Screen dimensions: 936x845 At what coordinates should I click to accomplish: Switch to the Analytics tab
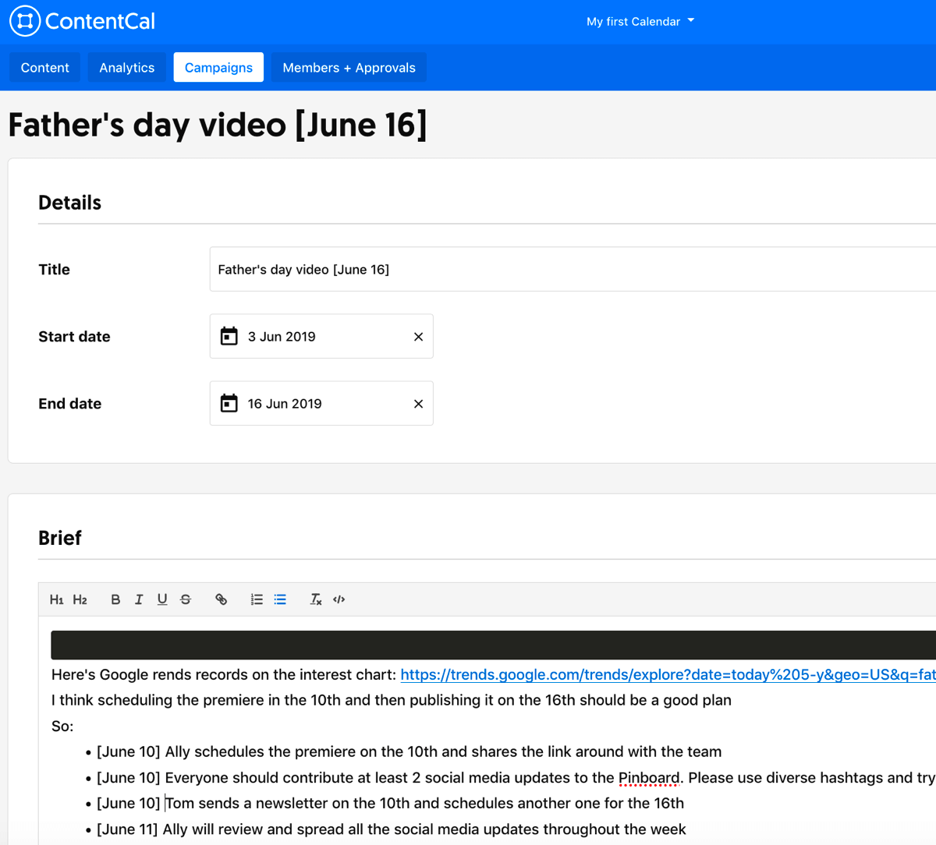pos(126,67)
